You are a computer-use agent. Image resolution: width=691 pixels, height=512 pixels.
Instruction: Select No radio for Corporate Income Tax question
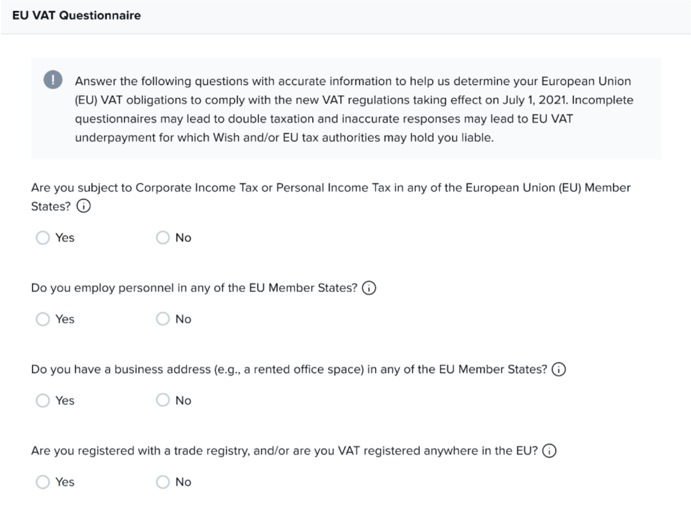coord(163,238)
